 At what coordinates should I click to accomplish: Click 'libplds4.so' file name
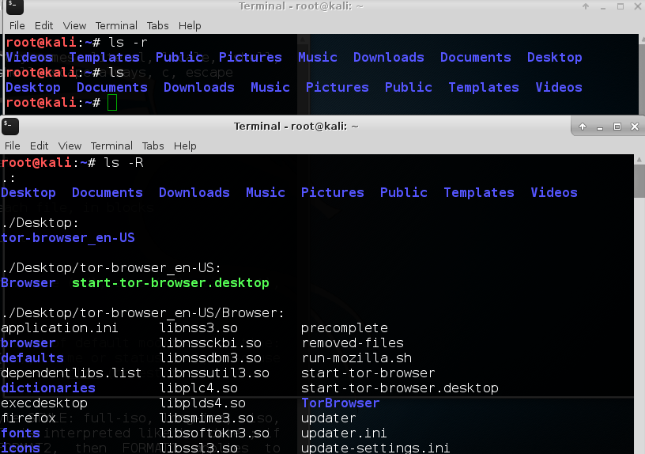click(202, 403)
